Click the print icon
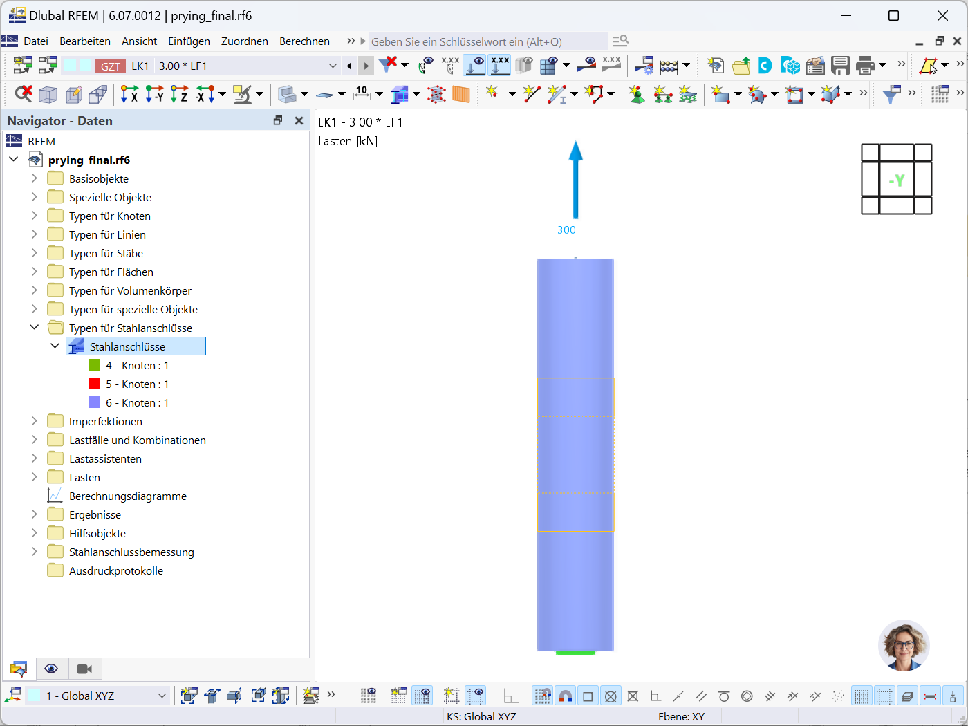Viewport: 968px width, 726px height. pos(865,66)
